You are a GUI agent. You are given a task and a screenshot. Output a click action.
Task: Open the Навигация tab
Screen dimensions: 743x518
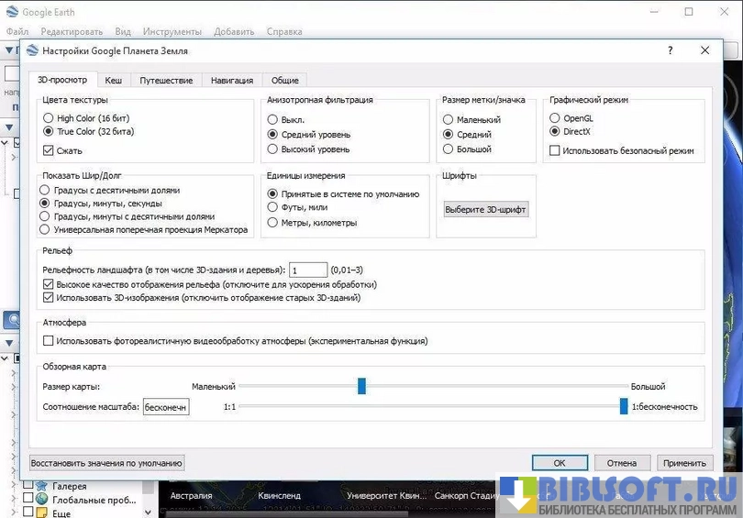(x=232, y=81)
